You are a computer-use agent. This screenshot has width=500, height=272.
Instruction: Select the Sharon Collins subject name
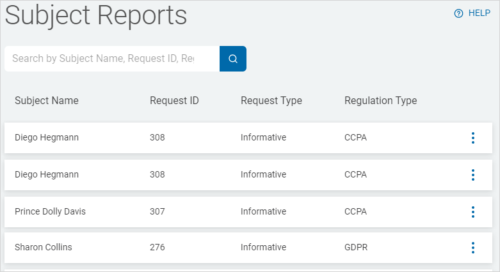pyautogui.click(x=44, y=248)
